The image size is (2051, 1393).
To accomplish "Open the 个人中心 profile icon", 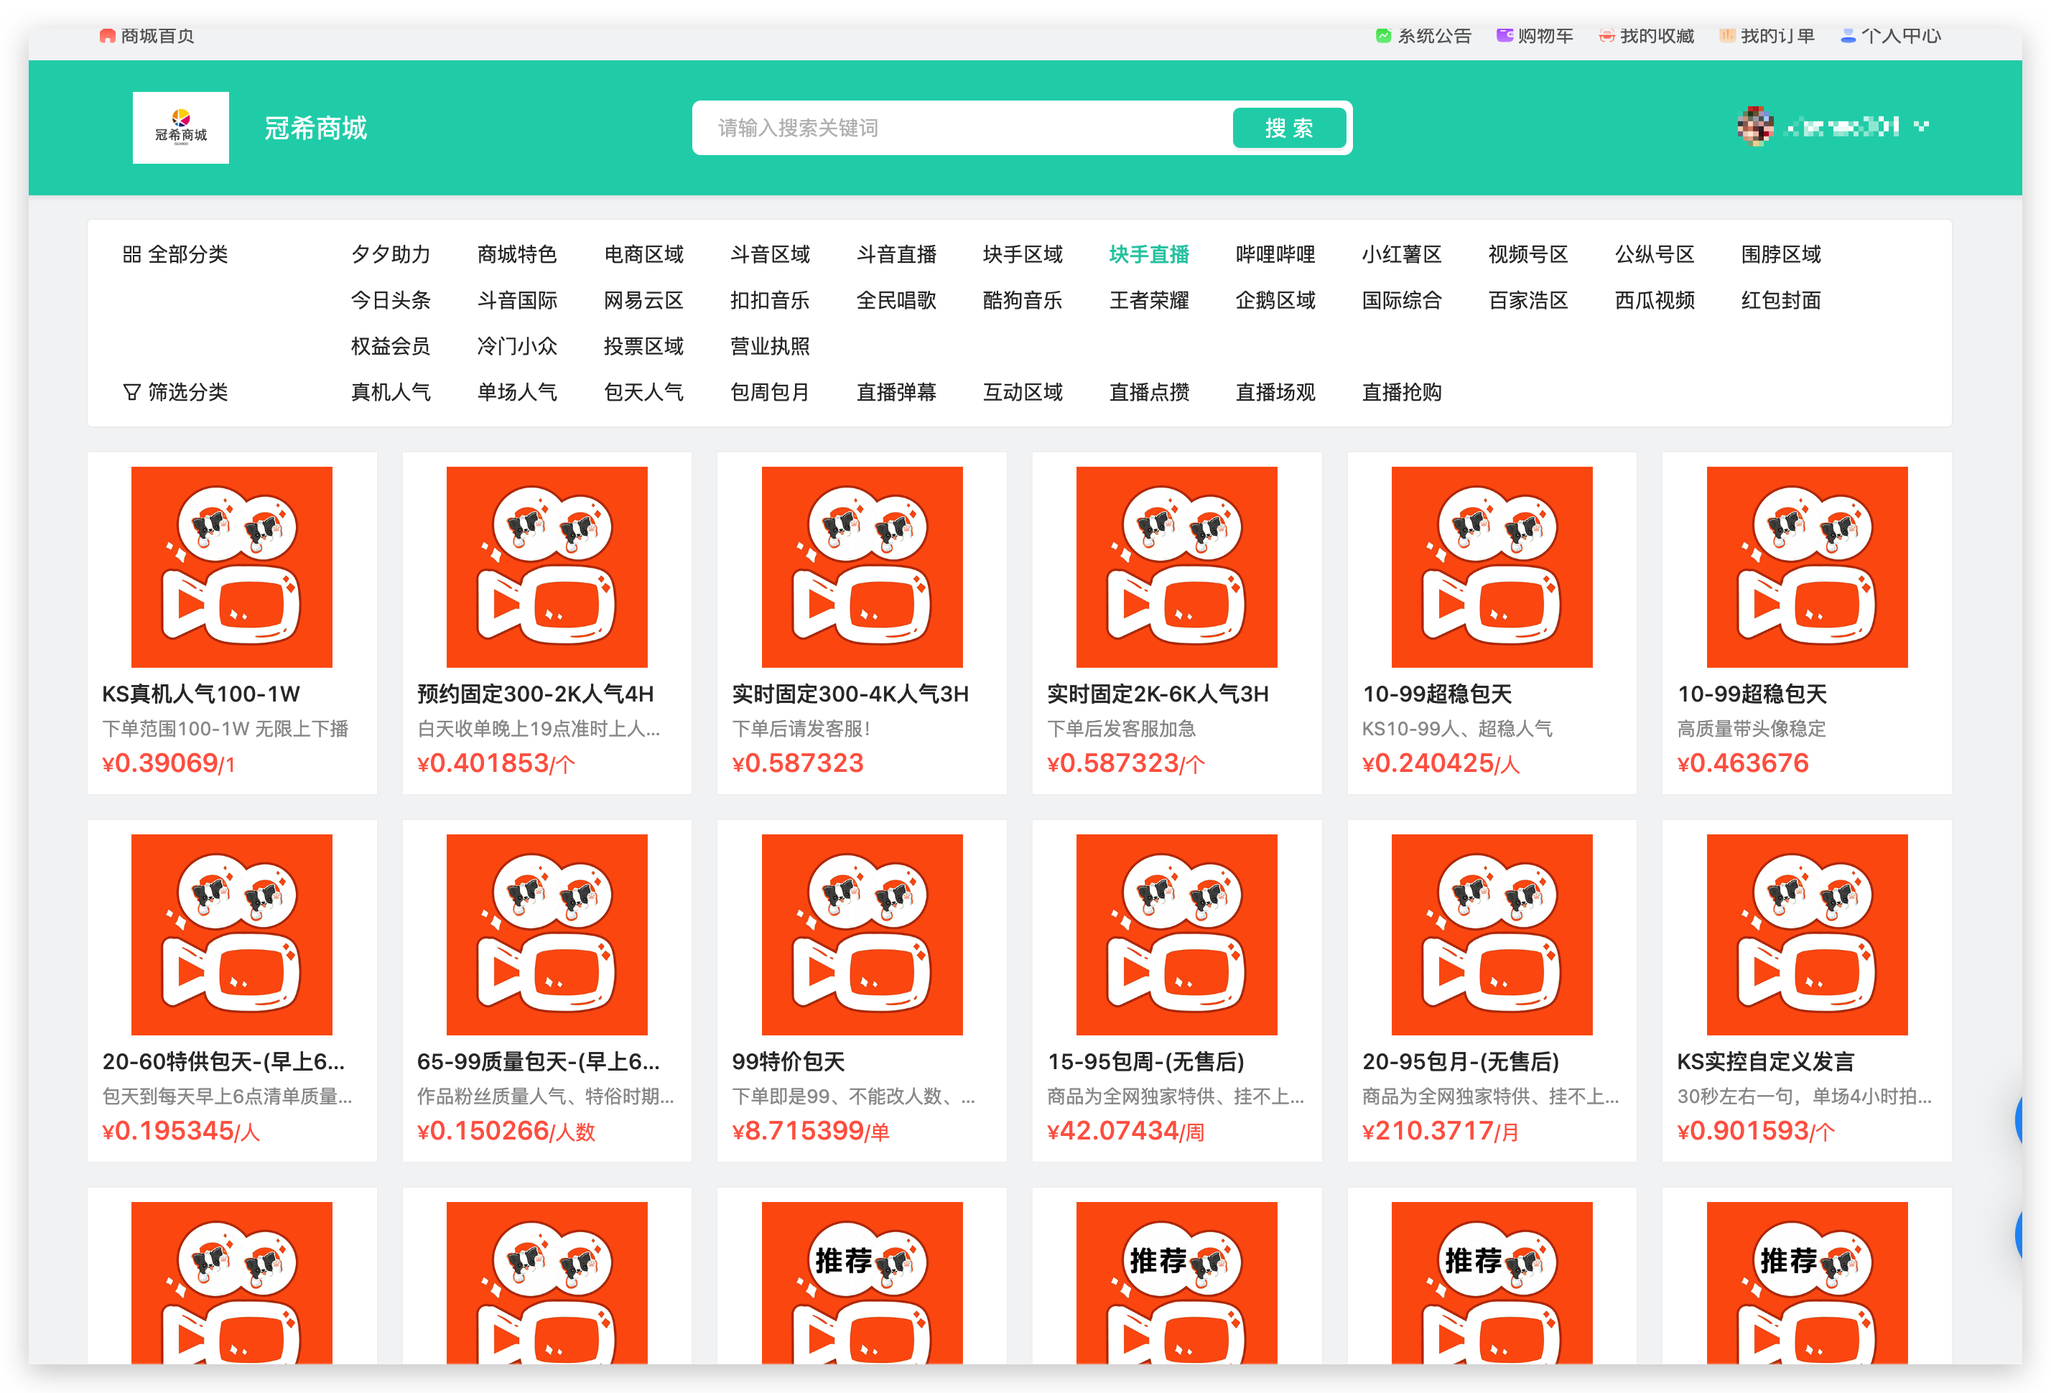I will pyautogui.click(x=1847, y=36).
